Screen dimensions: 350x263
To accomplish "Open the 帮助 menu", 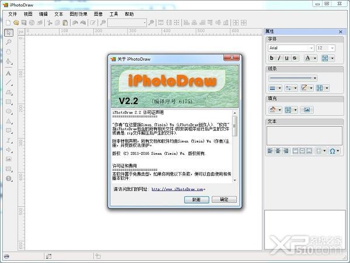I will coord(129,14).
